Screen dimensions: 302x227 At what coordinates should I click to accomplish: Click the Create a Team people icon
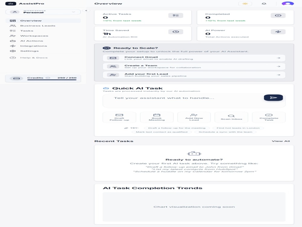click(x=113, y=66)
